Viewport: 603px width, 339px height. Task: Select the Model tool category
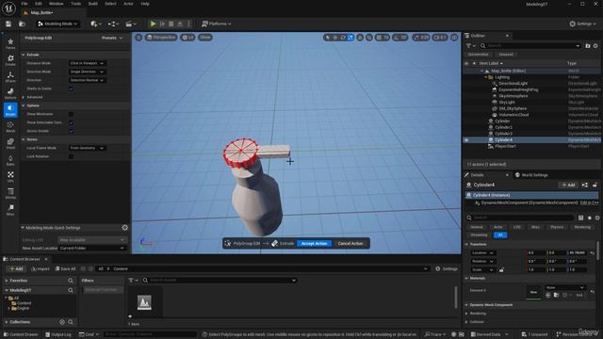pos(10,110)
